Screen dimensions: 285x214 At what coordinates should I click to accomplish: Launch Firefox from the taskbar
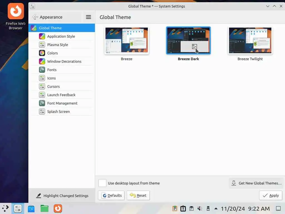tap(58, 208)
